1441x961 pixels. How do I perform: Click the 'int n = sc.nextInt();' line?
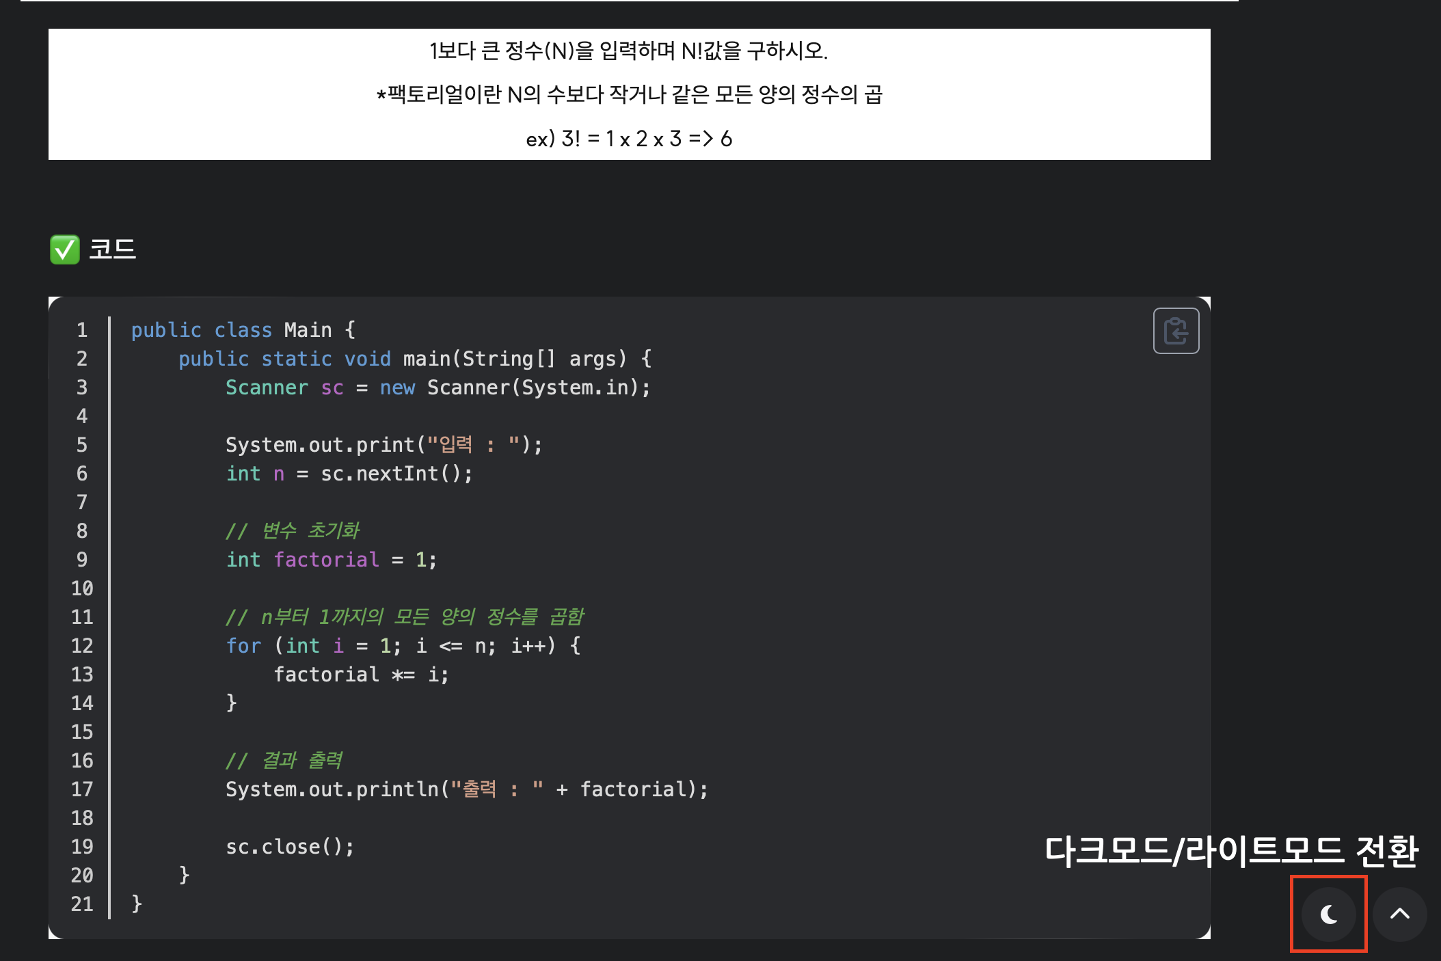coord(349,474)
